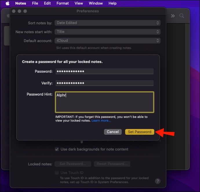Image resolution: width=200 pixels, height=192 pixels.
Task: Click the Siri default account description text
Action: tap(94, 48)
